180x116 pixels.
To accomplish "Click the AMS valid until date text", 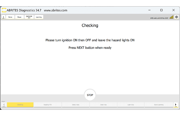I will 159,18.
